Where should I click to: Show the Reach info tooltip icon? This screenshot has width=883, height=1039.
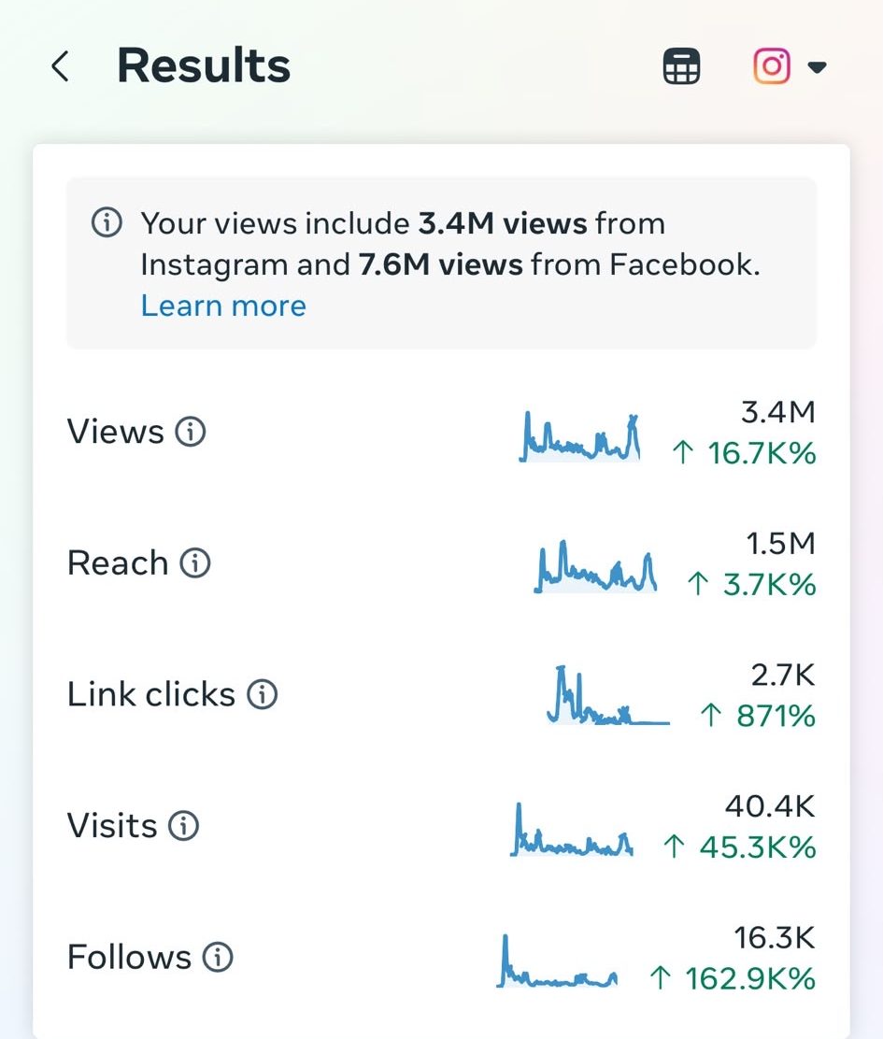(x=195, y=563)
